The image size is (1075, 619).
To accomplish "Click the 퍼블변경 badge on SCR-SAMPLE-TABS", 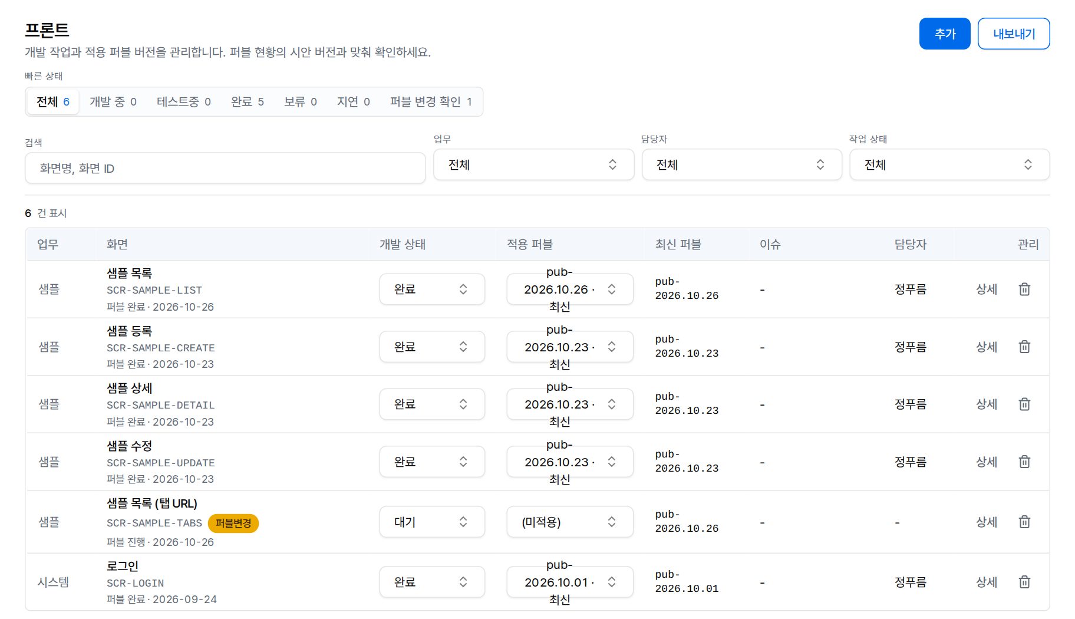I will point(233,523).
